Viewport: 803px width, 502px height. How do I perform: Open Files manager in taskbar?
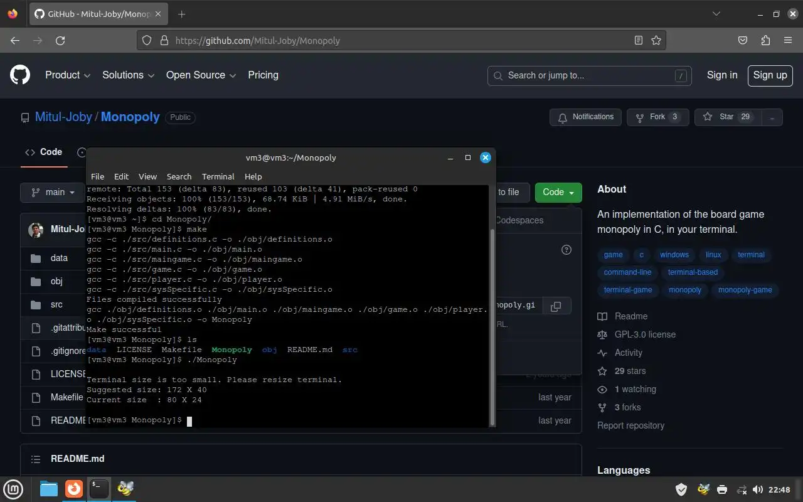click(49, 488)
